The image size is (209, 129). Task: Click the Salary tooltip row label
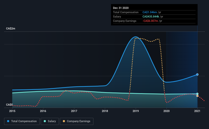[117, 17]
